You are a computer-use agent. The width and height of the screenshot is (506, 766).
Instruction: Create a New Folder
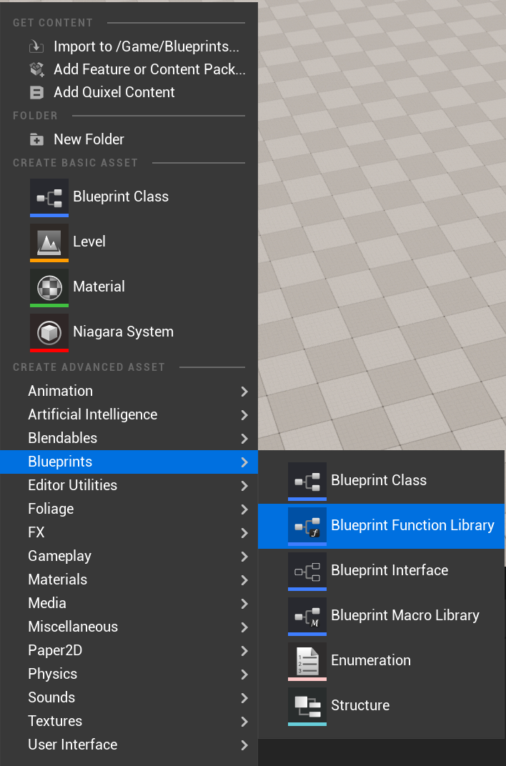point(129,139)
